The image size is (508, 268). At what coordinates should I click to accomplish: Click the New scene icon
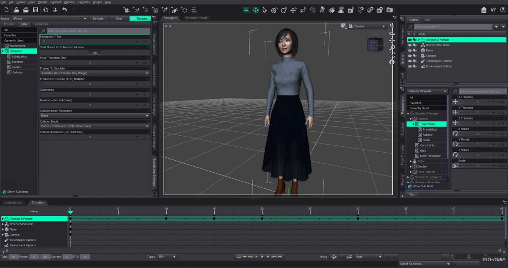(7, 10)
